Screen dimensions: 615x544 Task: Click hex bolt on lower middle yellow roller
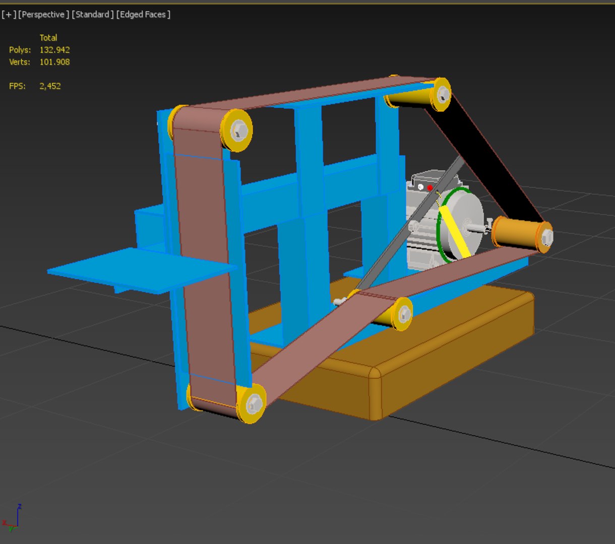point(404,314)
